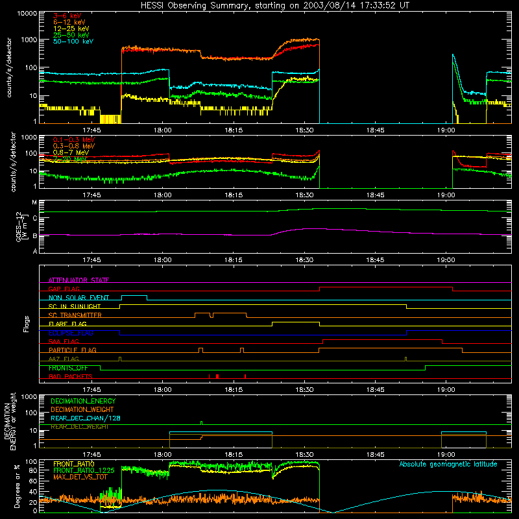Click the 'B' flare class tick label

pos(35,235)
